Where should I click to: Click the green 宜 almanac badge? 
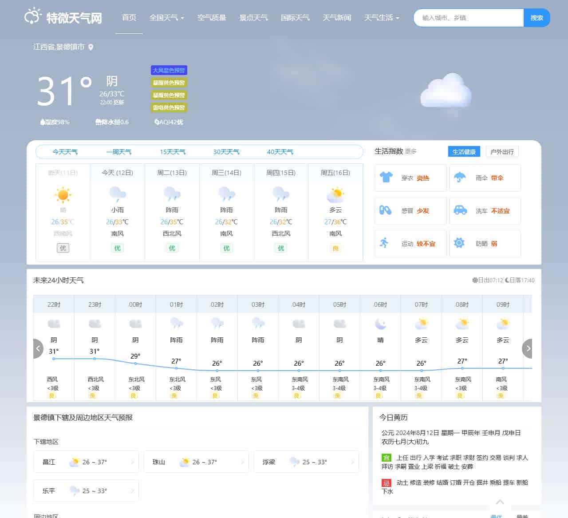click(x=387, y=458)
